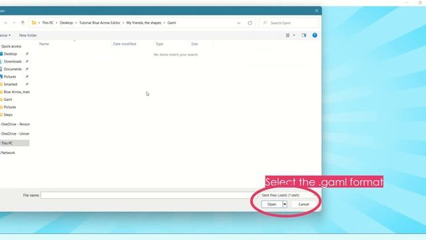426x240 pixels.
Task: Change the file view layout icon
Action: click(288, 35)
